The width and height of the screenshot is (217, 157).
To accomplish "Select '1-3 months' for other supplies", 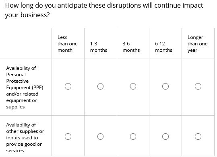I will 100,137.
